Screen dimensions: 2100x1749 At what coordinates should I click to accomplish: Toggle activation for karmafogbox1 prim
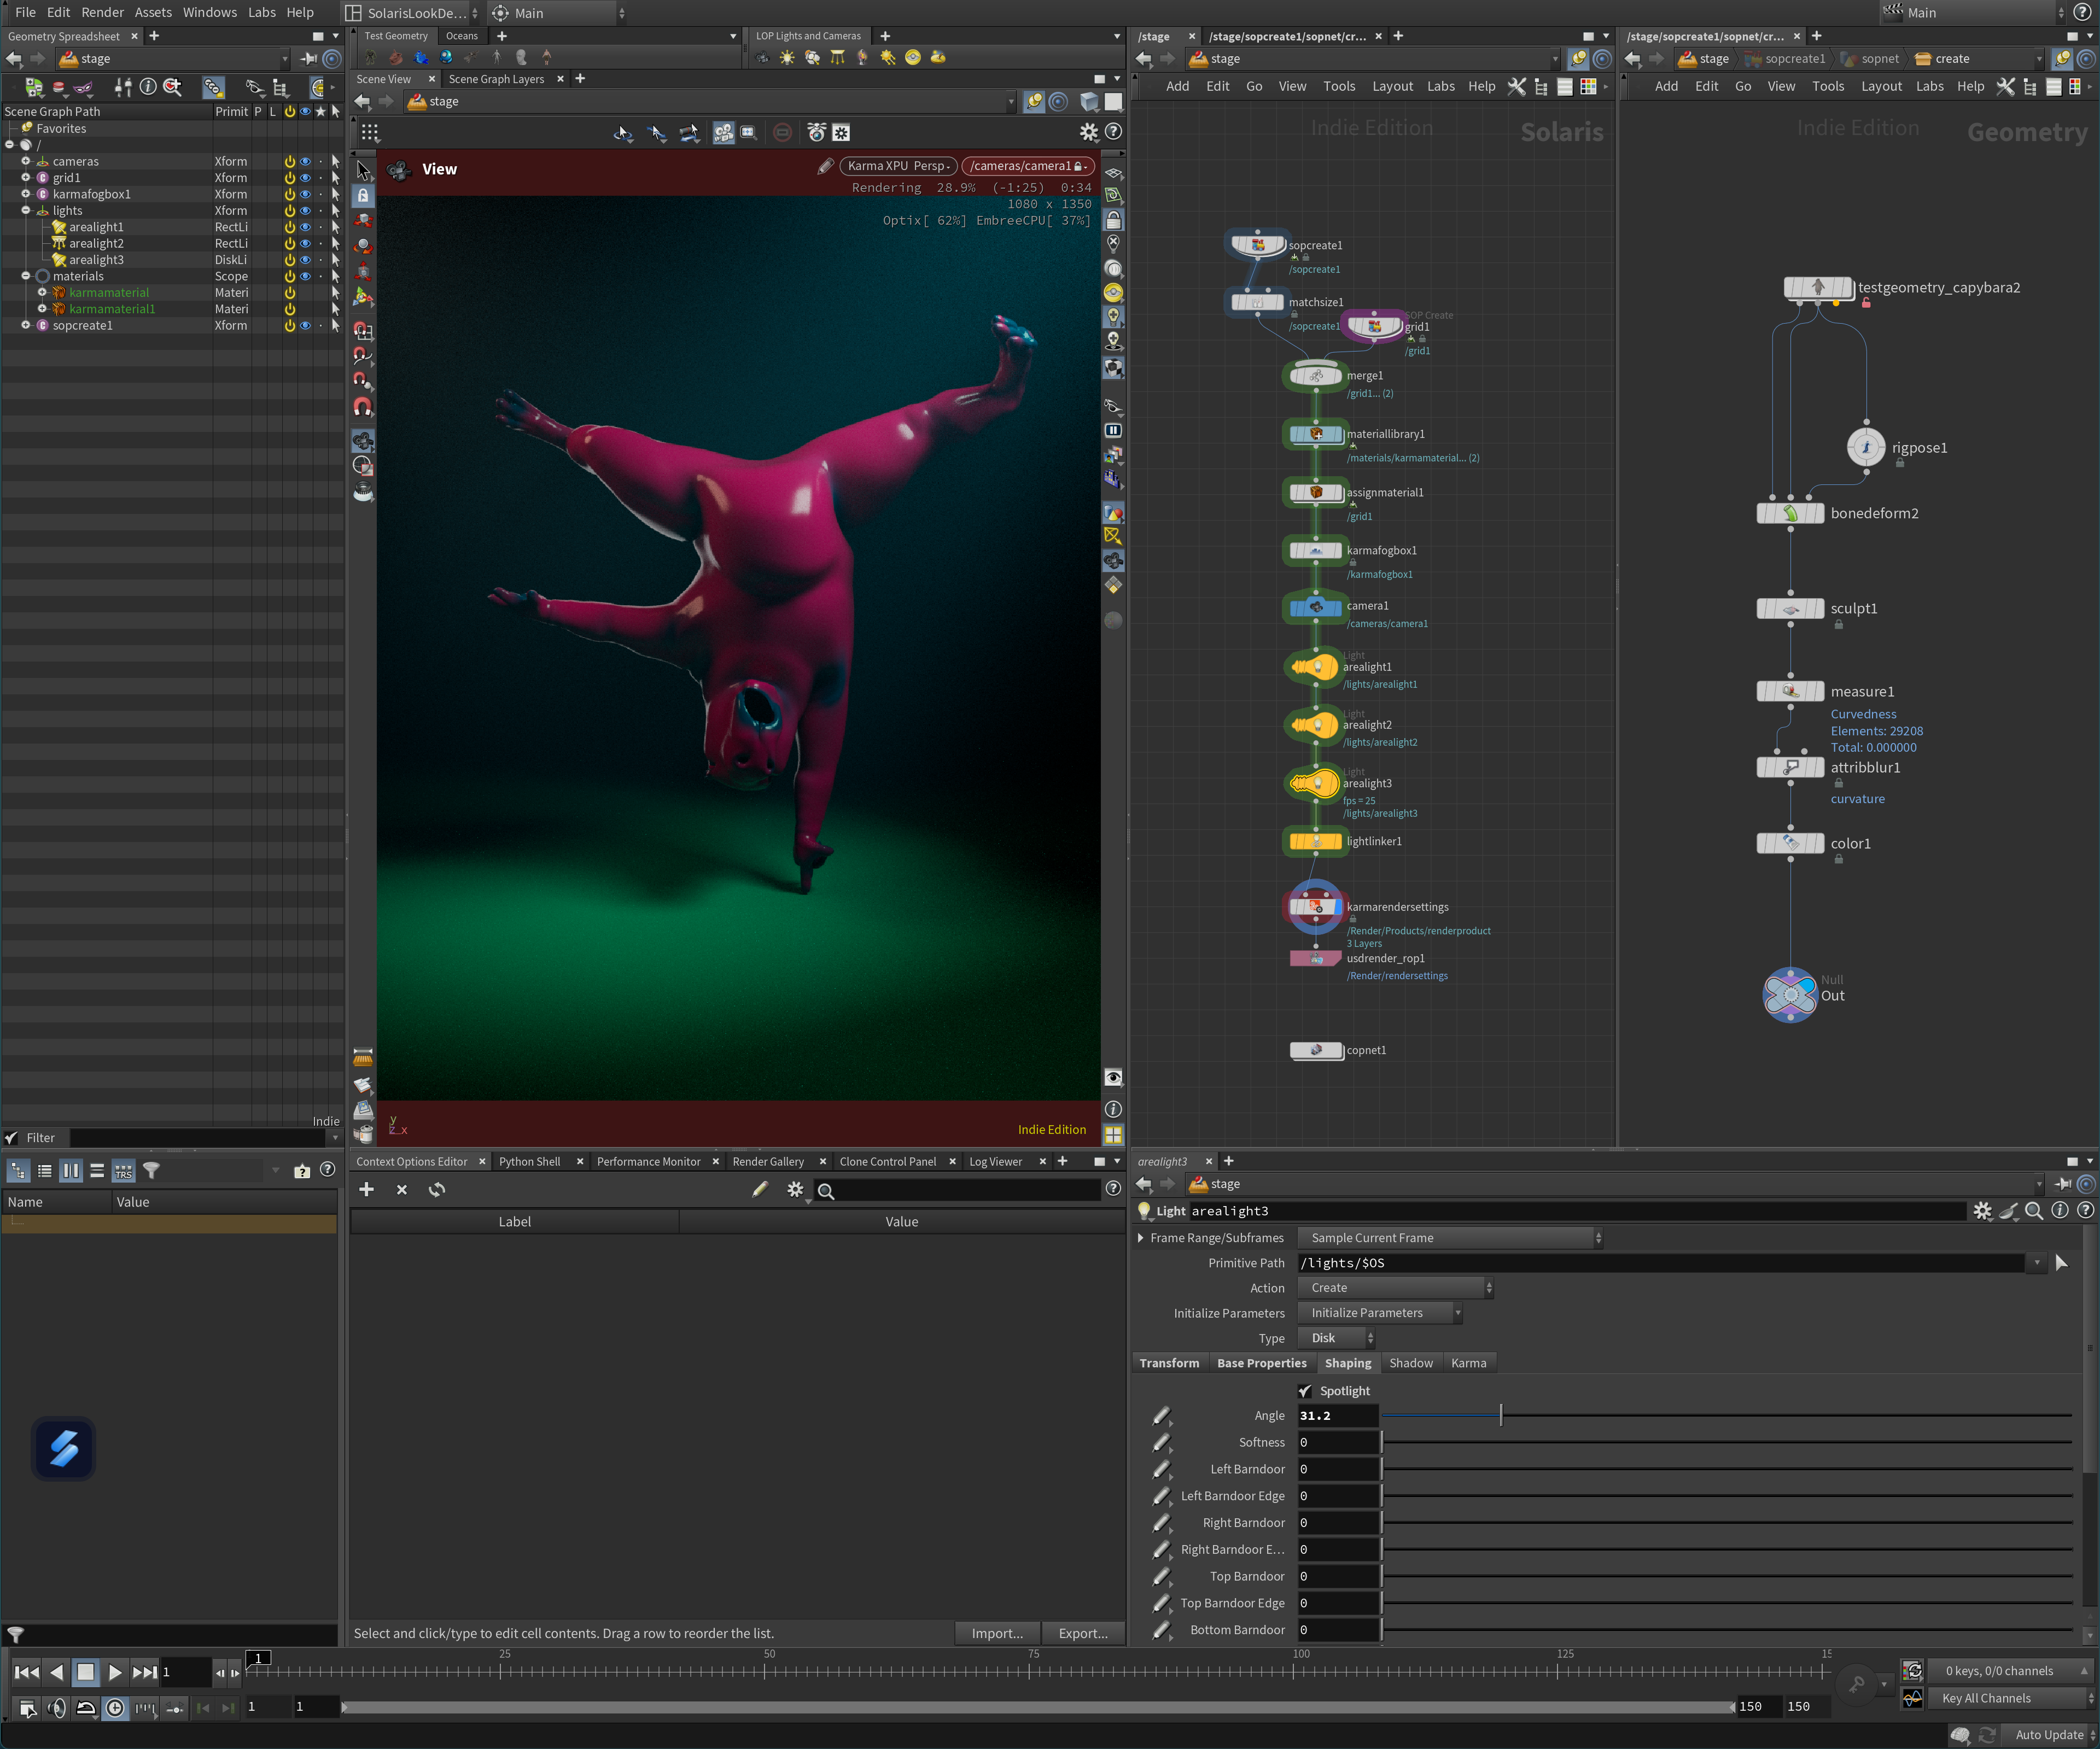(x=289, y=194)
